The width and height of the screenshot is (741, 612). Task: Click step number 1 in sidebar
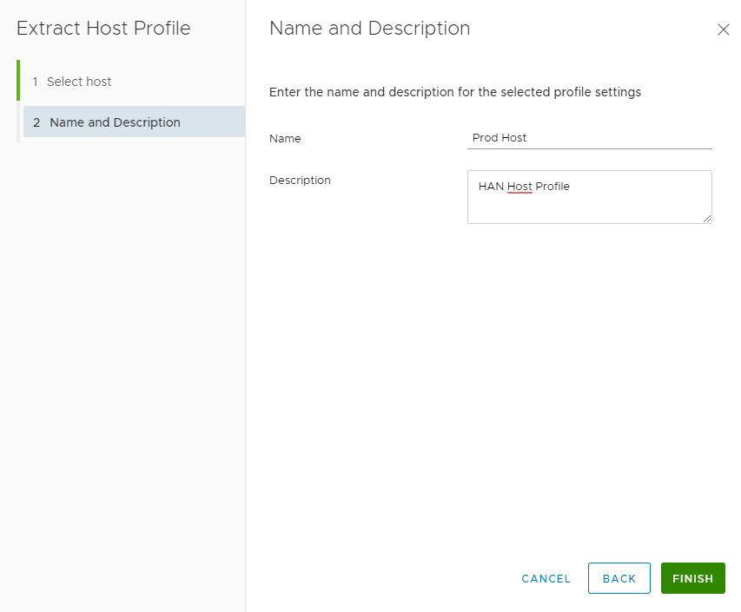coord(36,82)
